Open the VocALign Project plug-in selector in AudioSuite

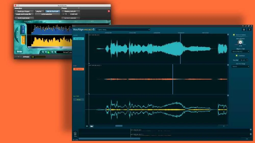click(24, 11)
